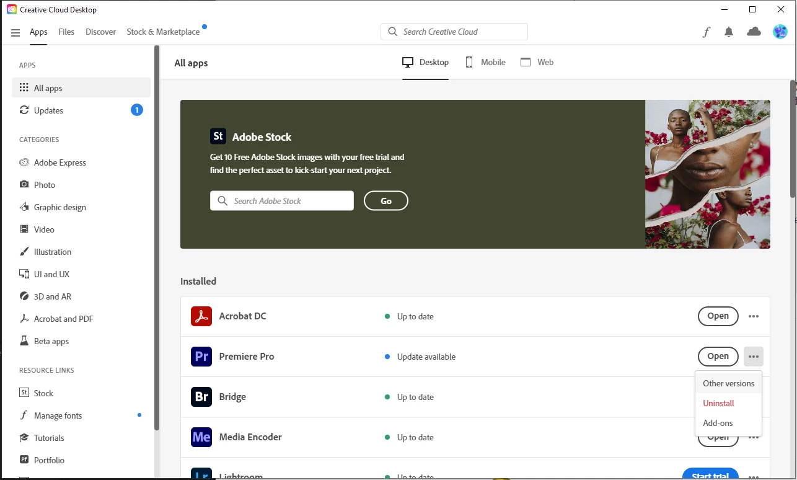The image size is (797, 480).
Task: Click the Premiere Pro app icon
Action: click(201, 357)
